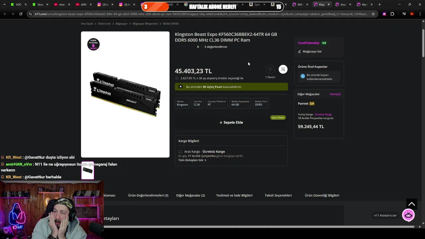Screen dimensions: 425x239
Task: Switch to the MSI browser tab
Action: click(300, 5)
